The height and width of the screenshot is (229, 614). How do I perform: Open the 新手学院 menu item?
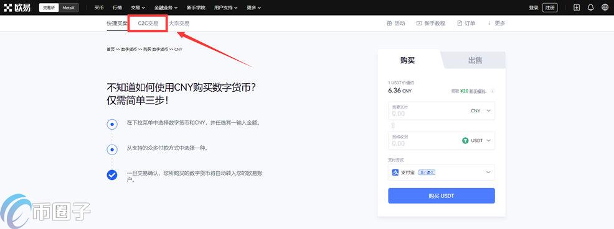[196, 7]
